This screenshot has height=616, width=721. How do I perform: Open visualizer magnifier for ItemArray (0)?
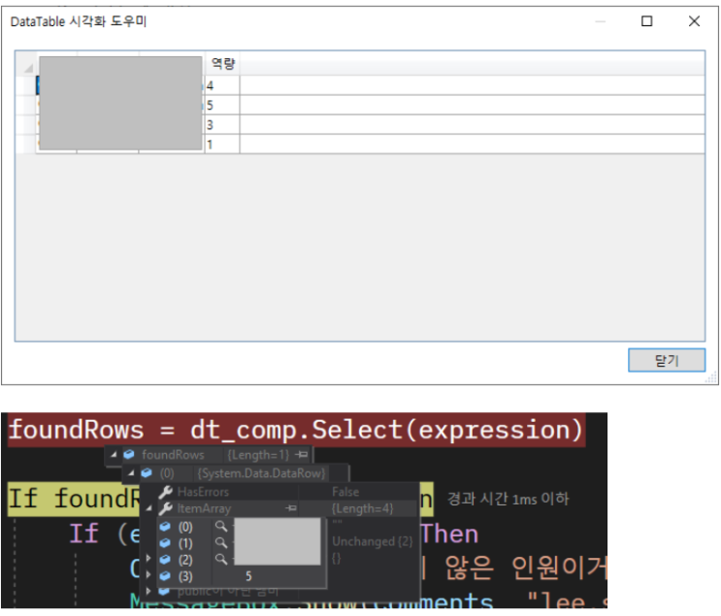221,527
